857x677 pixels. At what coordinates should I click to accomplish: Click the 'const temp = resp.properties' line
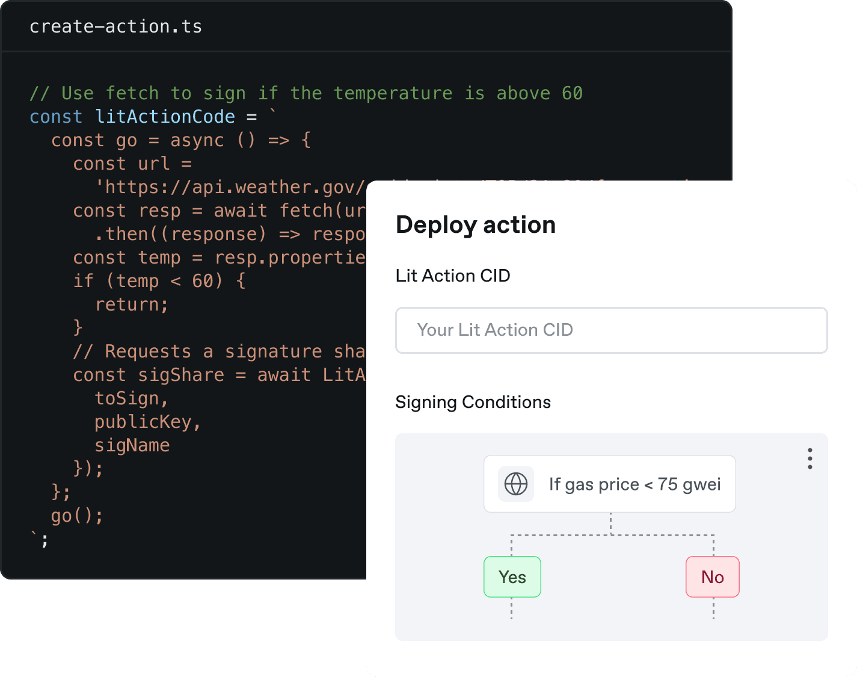pos(220,258)
